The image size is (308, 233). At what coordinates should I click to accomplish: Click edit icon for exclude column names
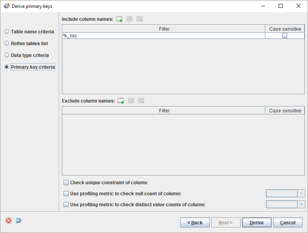coord(131,101)
